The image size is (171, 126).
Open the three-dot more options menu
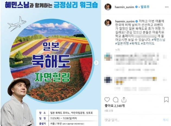tap(167, 7)
